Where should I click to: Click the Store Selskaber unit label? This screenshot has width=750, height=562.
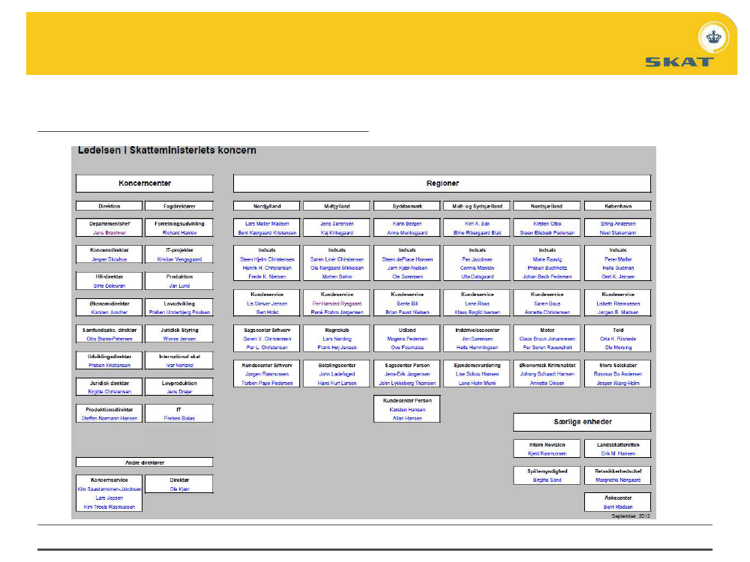click(618, 365)
